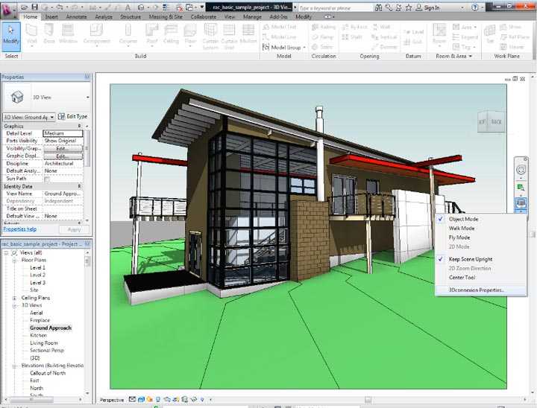Click the Sign In button
537x408 pixels.
[427, 7]
